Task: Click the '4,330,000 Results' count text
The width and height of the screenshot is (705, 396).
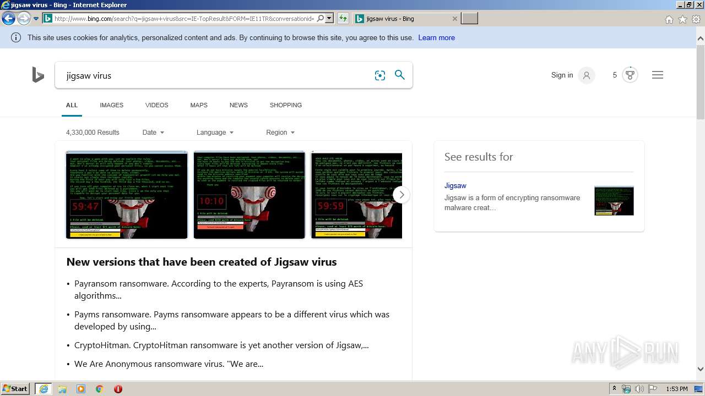Action: tap(93, 133)
